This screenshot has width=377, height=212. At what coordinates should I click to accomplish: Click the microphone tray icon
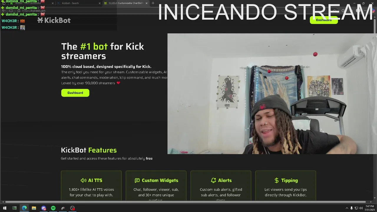351,208
